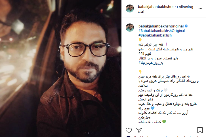Save post with the bookmark icon
This screenshot has width=206, height=137.
click(x=200, y=130)
